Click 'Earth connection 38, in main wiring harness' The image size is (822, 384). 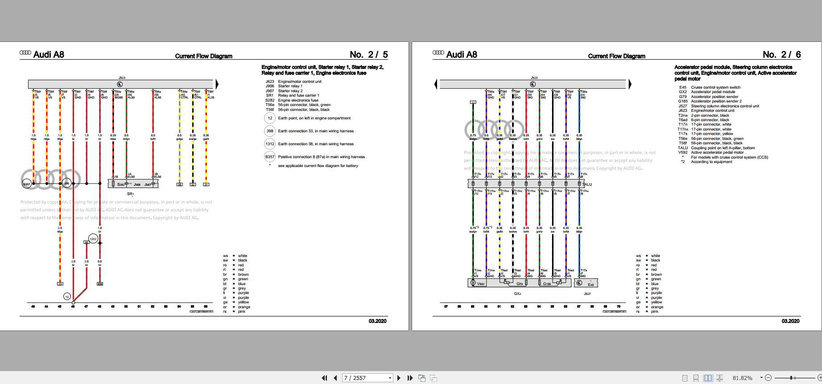[x=316, y=144]
